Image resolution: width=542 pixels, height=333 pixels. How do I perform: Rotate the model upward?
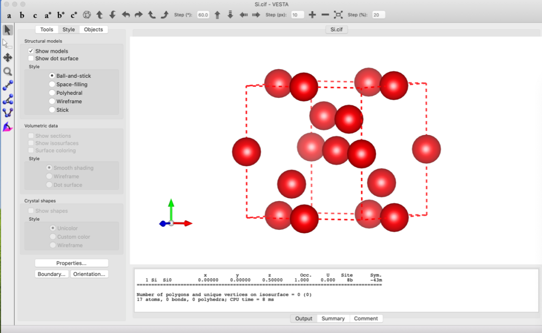click(x=99, y=15)
